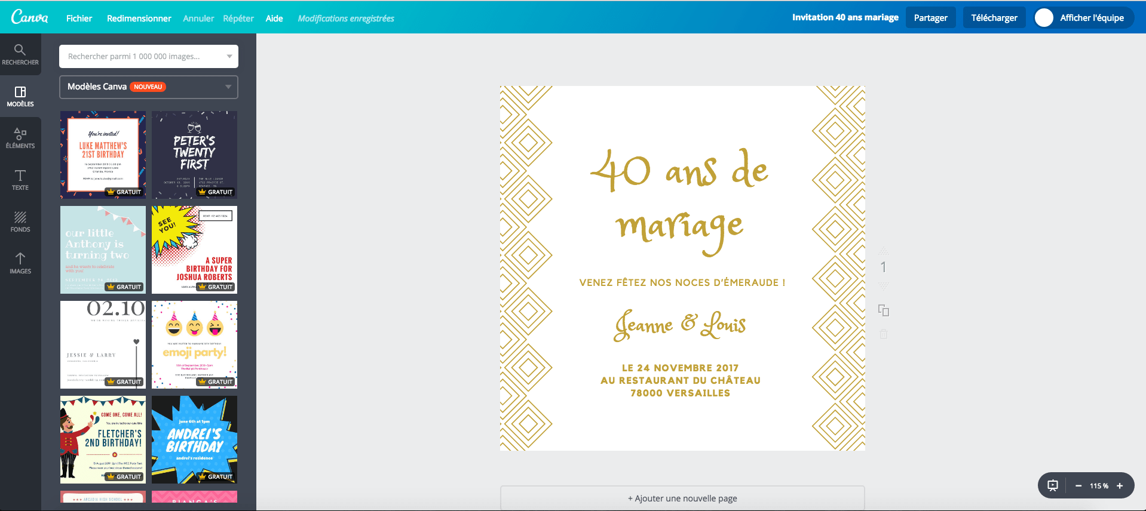The image size is (1146, 511).
Task: Select Luke Matthew's 21st Birthday template
Action: click(103, 155)
